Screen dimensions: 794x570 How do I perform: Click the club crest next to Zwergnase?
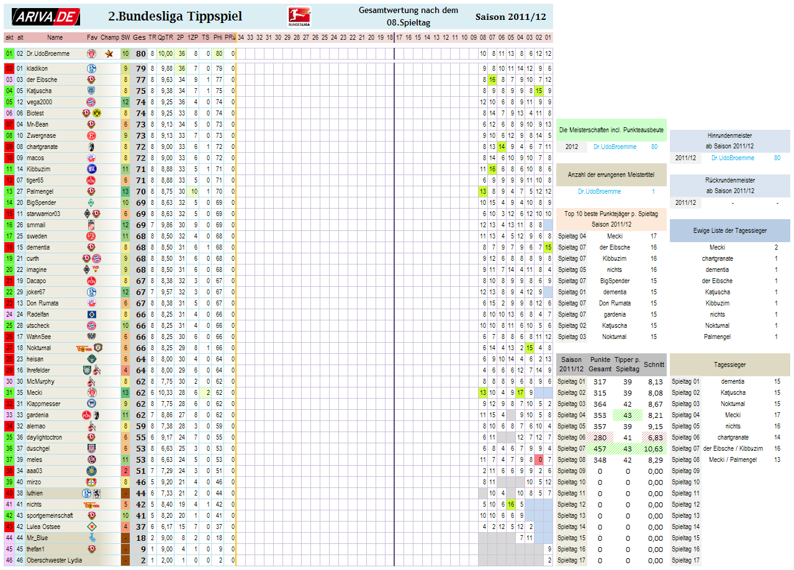click(x=91, y=136)
